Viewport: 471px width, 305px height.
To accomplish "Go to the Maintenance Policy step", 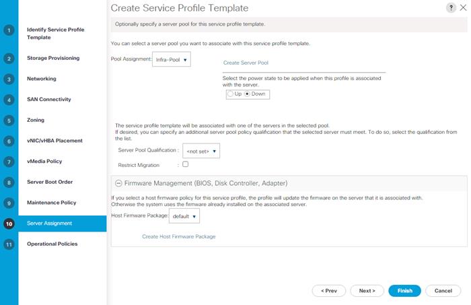I will [x=51, y=203].
